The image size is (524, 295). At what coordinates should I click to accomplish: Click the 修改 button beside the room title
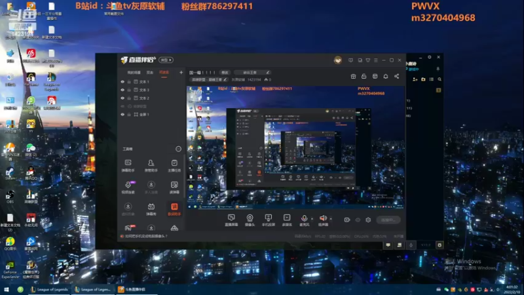pyautogui.click(x=225, y=72)
